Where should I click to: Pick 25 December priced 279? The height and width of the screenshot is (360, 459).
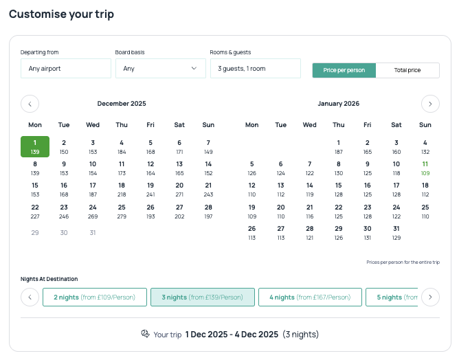click(122, 212)
